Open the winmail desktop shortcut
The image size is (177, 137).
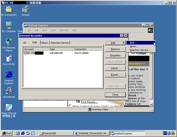25,10
